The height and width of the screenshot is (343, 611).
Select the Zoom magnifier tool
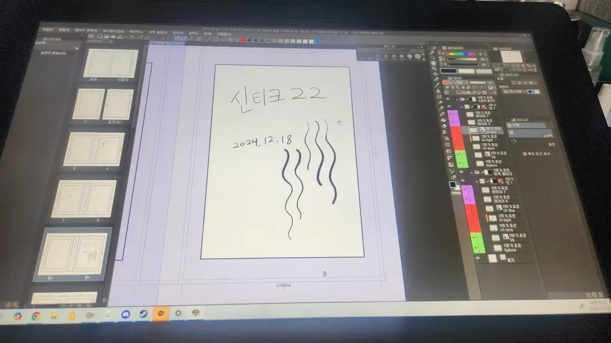[432, 58]
